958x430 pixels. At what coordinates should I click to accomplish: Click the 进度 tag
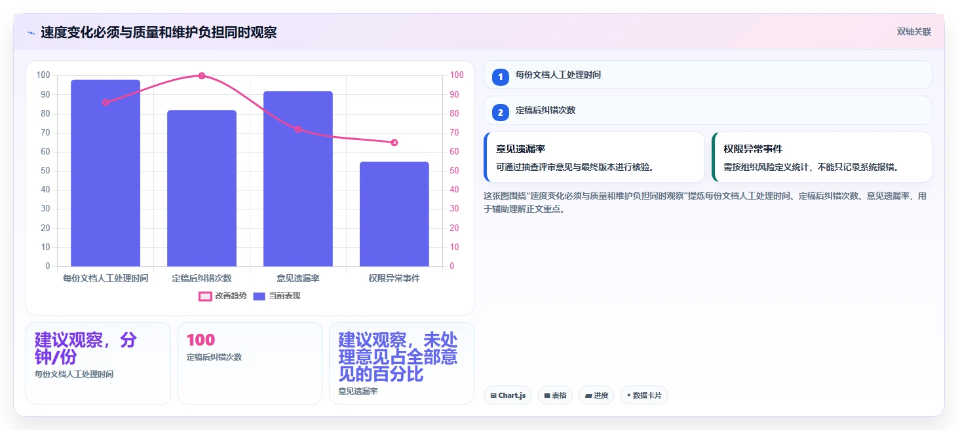(x=596, y=395)
